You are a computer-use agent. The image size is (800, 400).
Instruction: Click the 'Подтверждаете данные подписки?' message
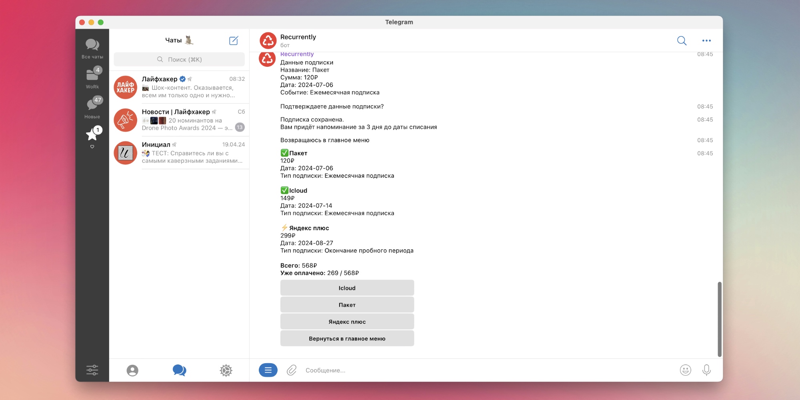[x=332, y=106]
